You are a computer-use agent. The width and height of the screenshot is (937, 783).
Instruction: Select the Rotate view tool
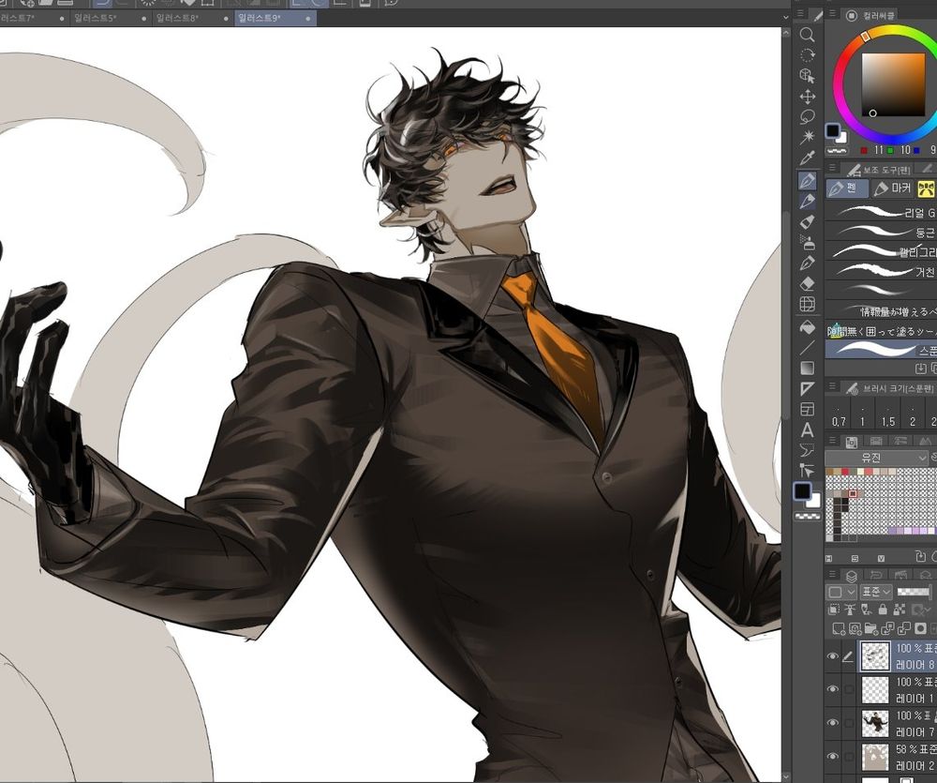807,55
